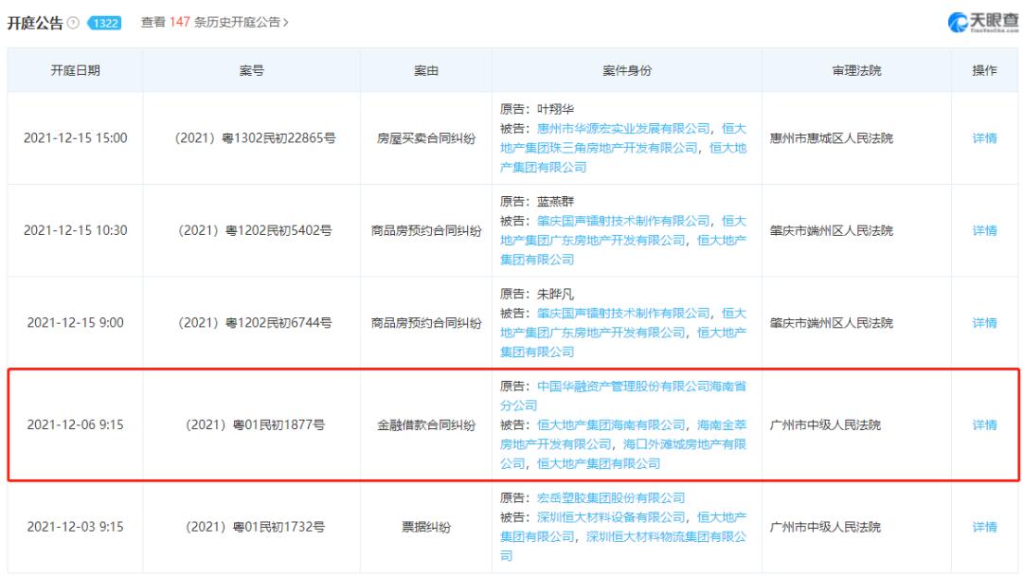The image size is (1023, 577).
Task: Select case number (2021) 粤01民初1732号
Action: point(255,527)
